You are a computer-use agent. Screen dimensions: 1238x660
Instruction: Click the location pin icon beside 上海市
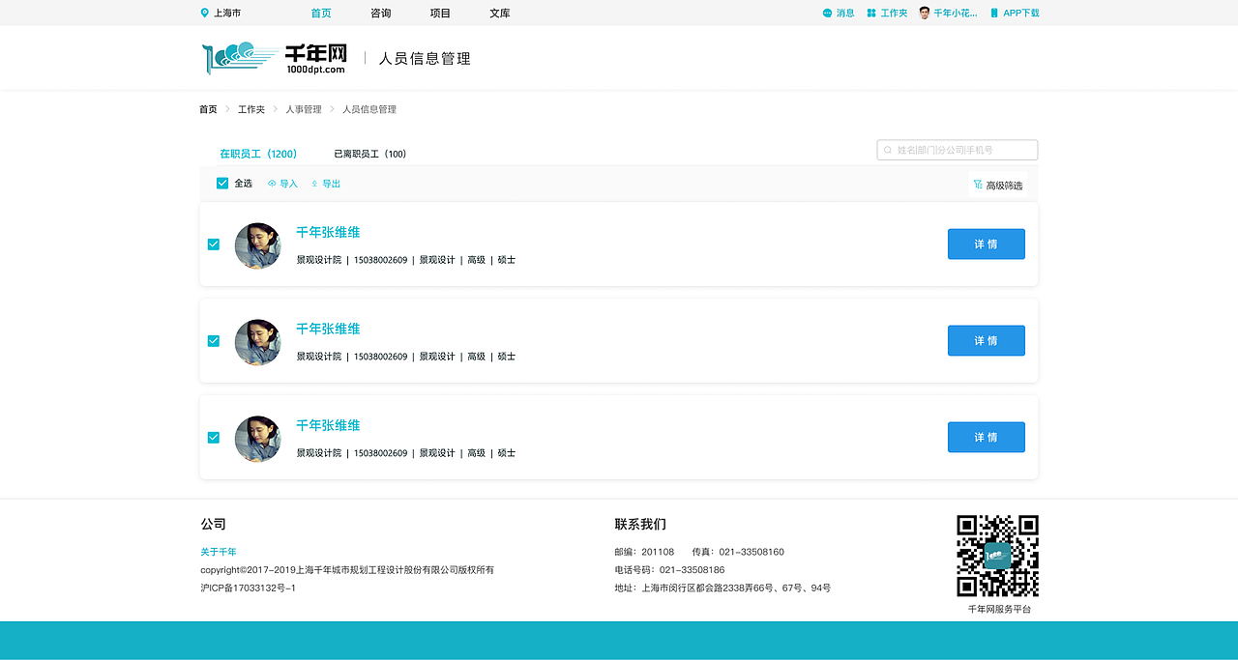204,14
